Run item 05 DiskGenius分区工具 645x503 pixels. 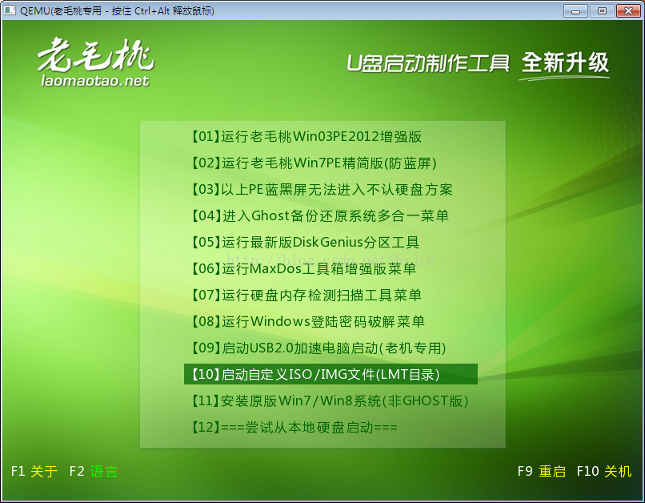305,242
